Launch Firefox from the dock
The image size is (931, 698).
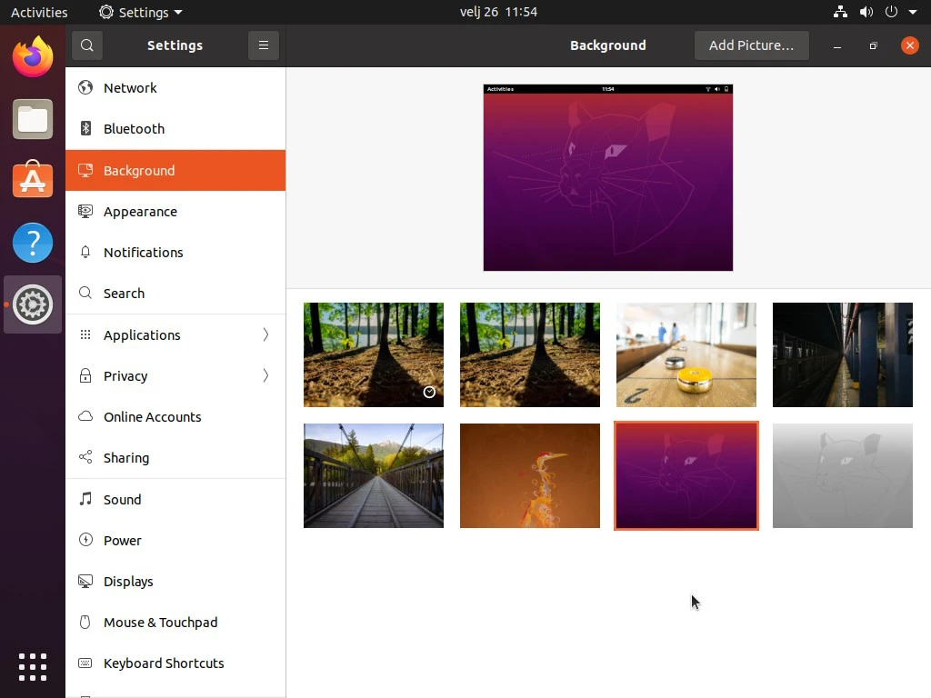click(x=33, y=56)
